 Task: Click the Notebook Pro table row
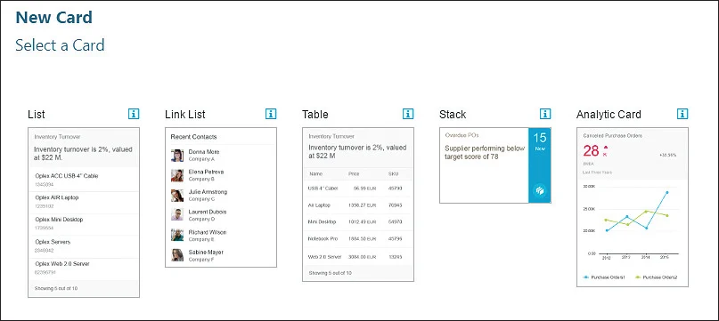click(357, 239)
